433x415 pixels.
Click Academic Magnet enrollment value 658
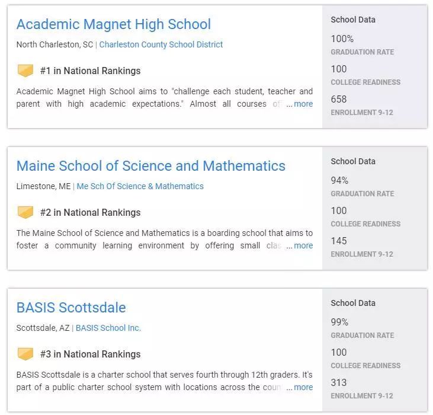[x=339, y=99]
